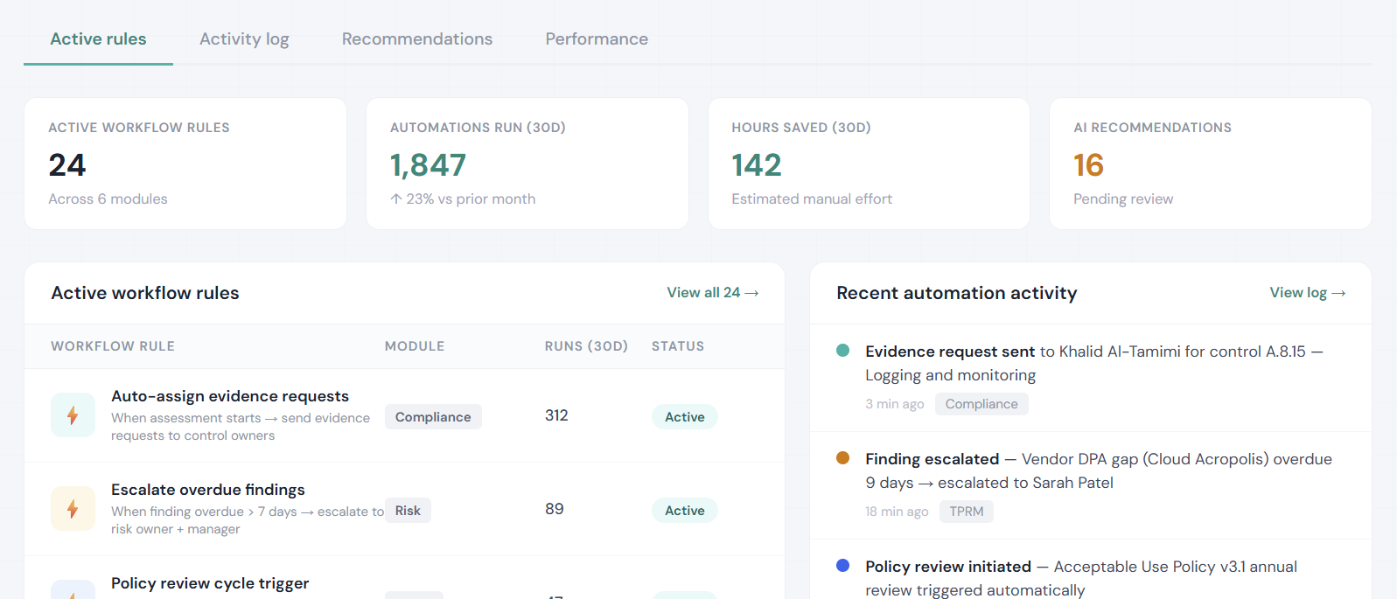The width and height of the screenshot is (1397, 599).
Task: Open the Automations Run (30D) card
Action: (527, 164)
